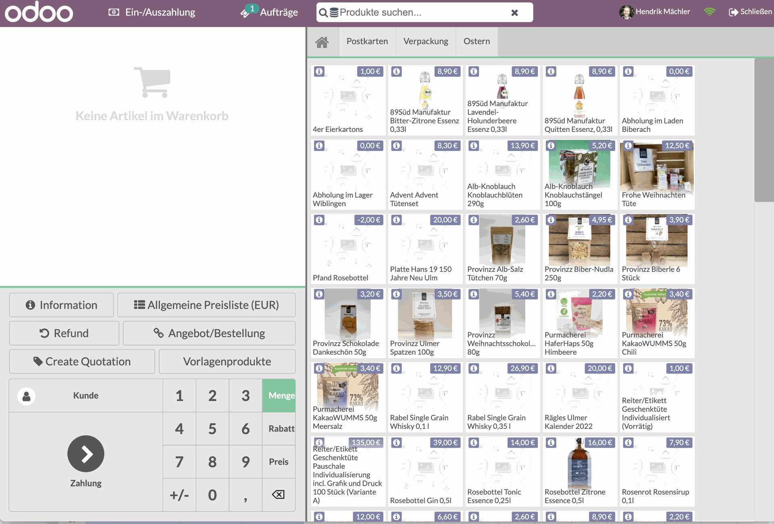Close the POS session via Schließen
The width and height of the screenshot is (774, 524).
tap(750, 12)
